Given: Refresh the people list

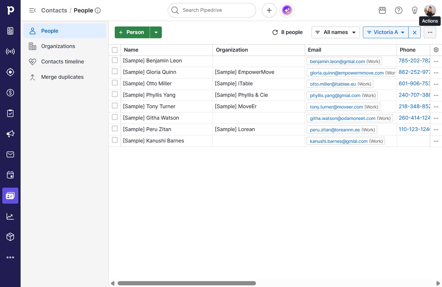Looking at the screenshot, I should [x=275, y=32].
